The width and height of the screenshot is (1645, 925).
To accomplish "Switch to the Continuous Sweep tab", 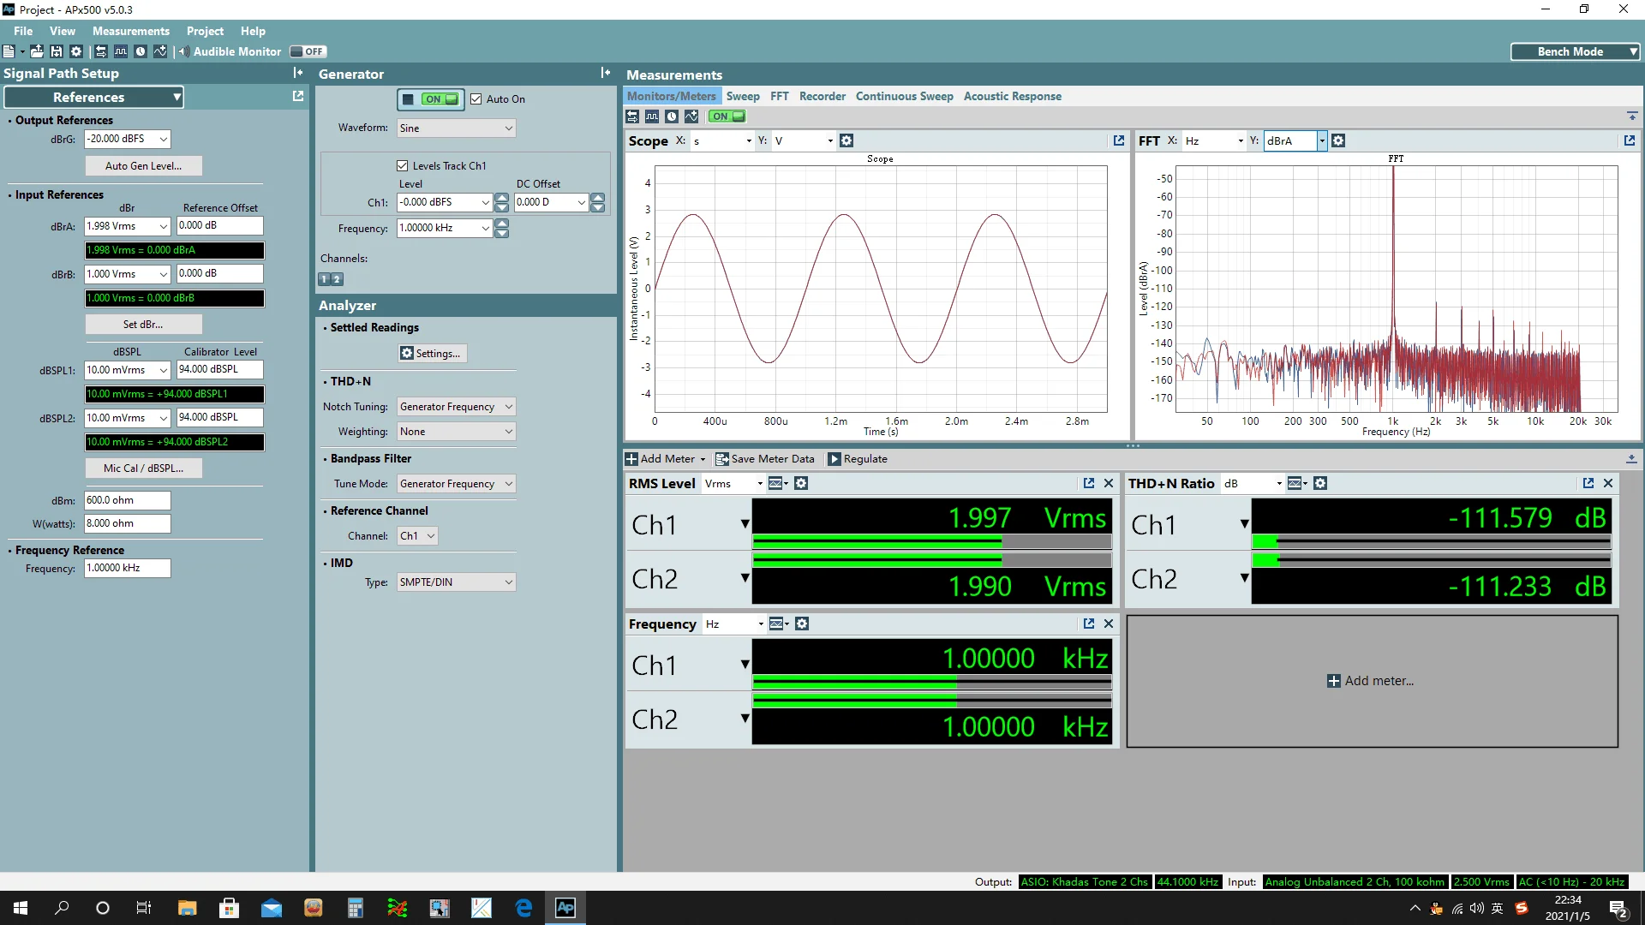I will pyautogui.click(x=904, y=96).
